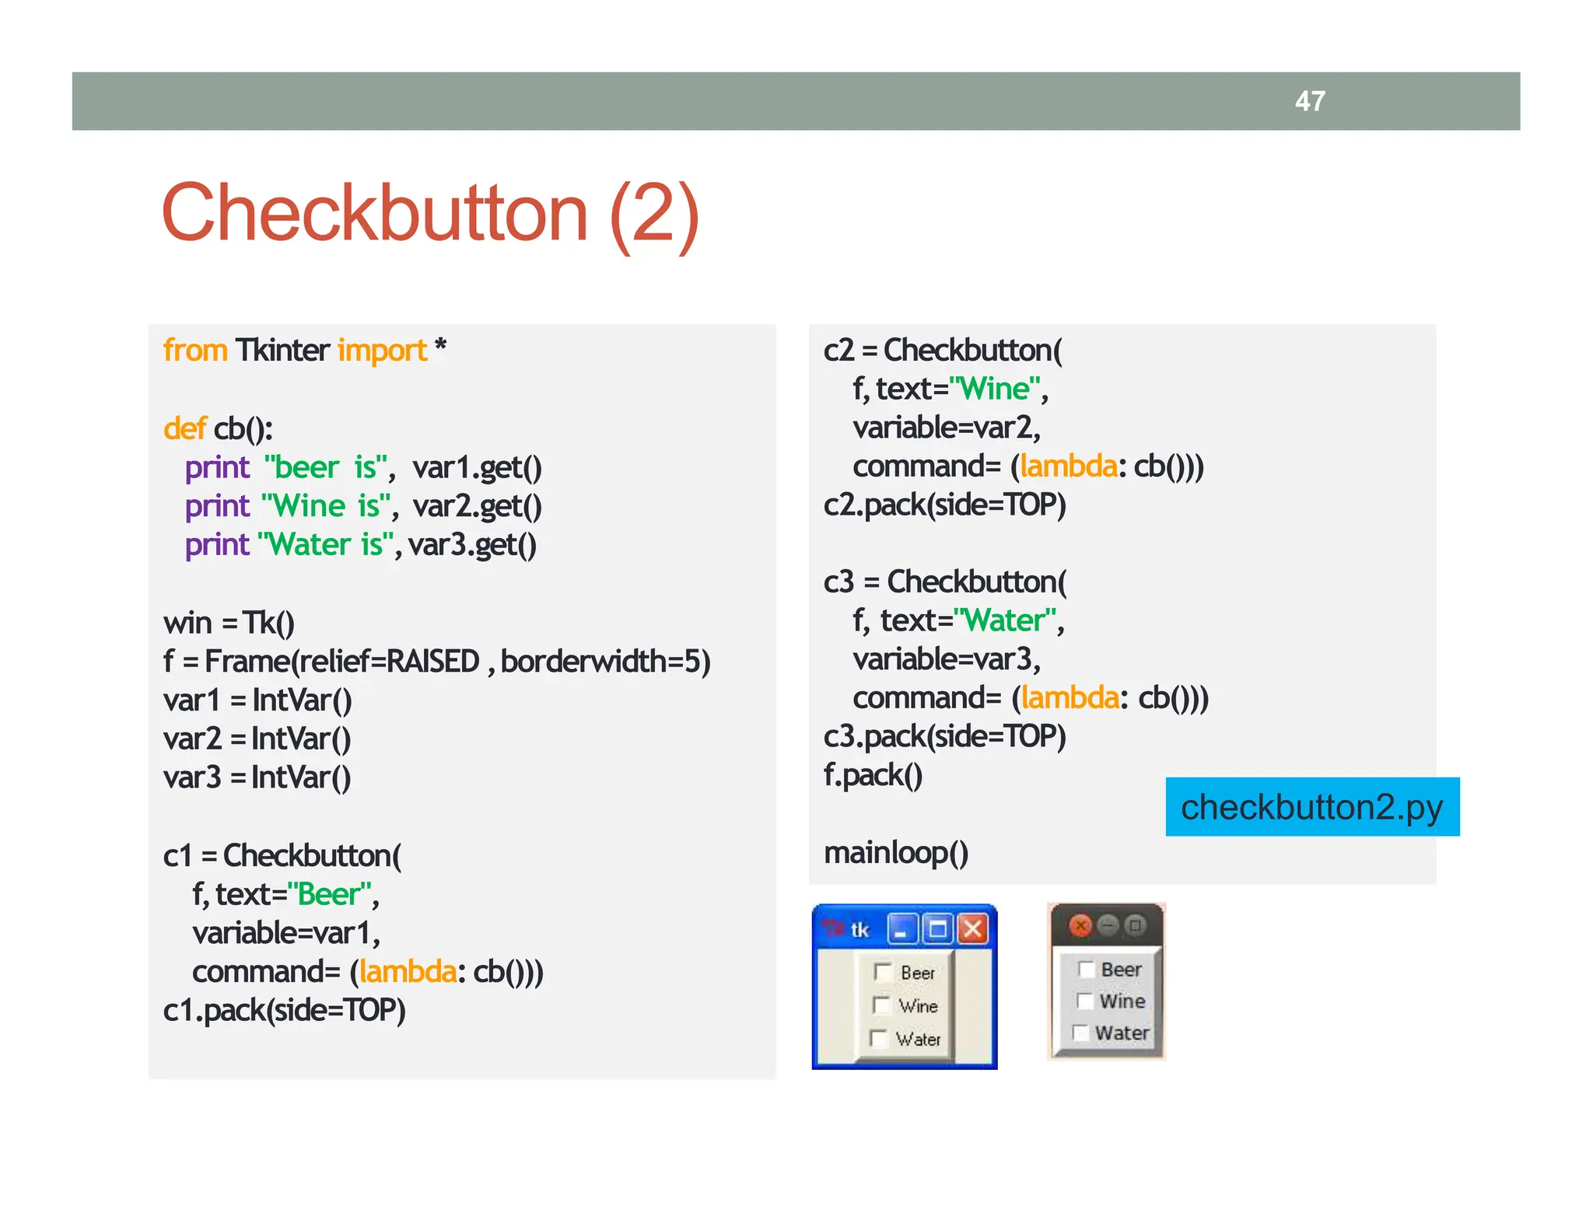Click the mainloop() code line

click(896, 853)
